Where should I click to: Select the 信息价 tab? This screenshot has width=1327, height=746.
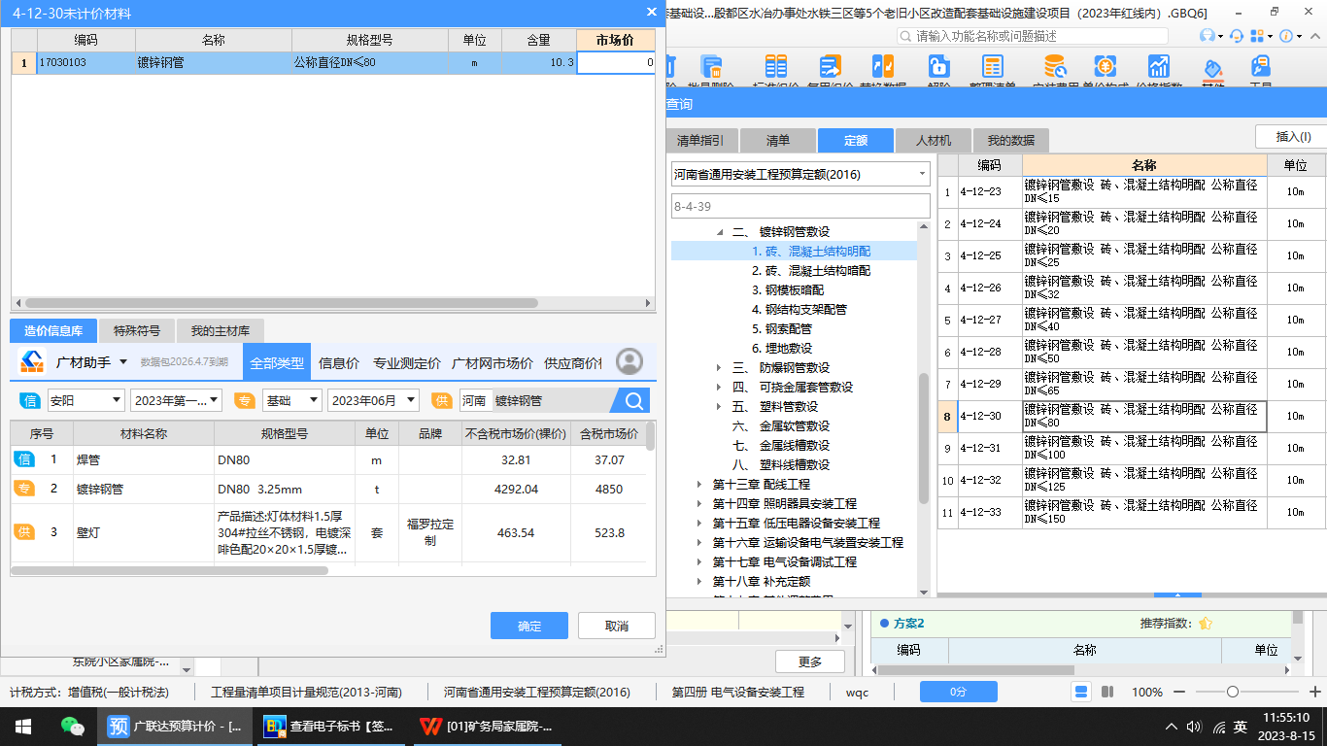pyautogui.click(x=339, y=363)
